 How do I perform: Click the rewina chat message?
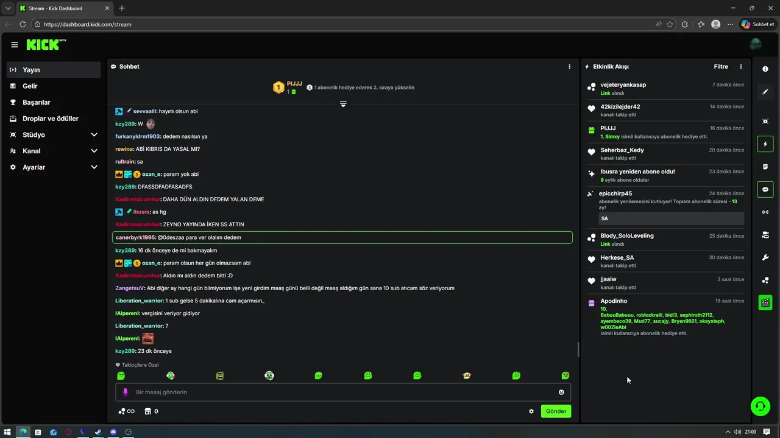coord(157,149)
